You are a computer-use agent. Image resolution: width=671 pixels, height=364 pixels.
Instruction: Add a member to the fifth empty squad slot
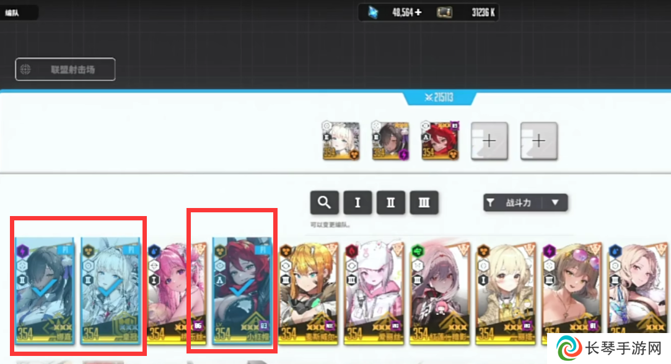click(539, 141)
